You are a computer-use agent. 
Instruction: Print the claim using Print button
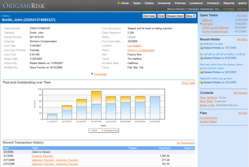[x=161, y=16]
